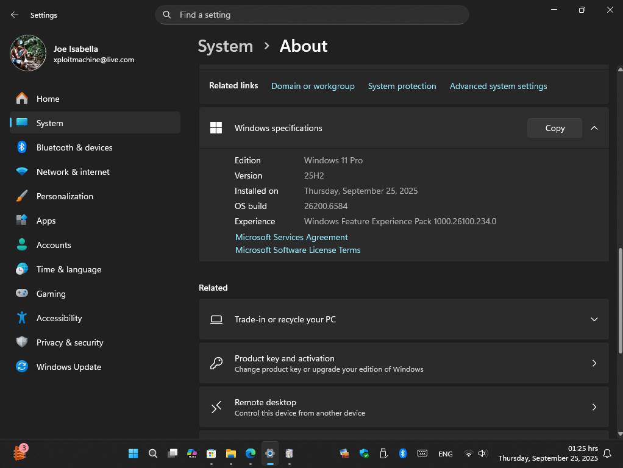
Task: Open the Start menu
Action: pyautogui.click(x=133, y=453)
